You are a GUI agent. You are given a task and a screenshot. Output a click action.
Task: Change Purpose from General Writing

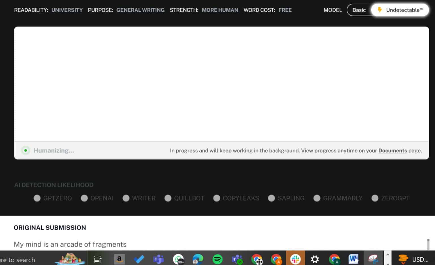140,10
